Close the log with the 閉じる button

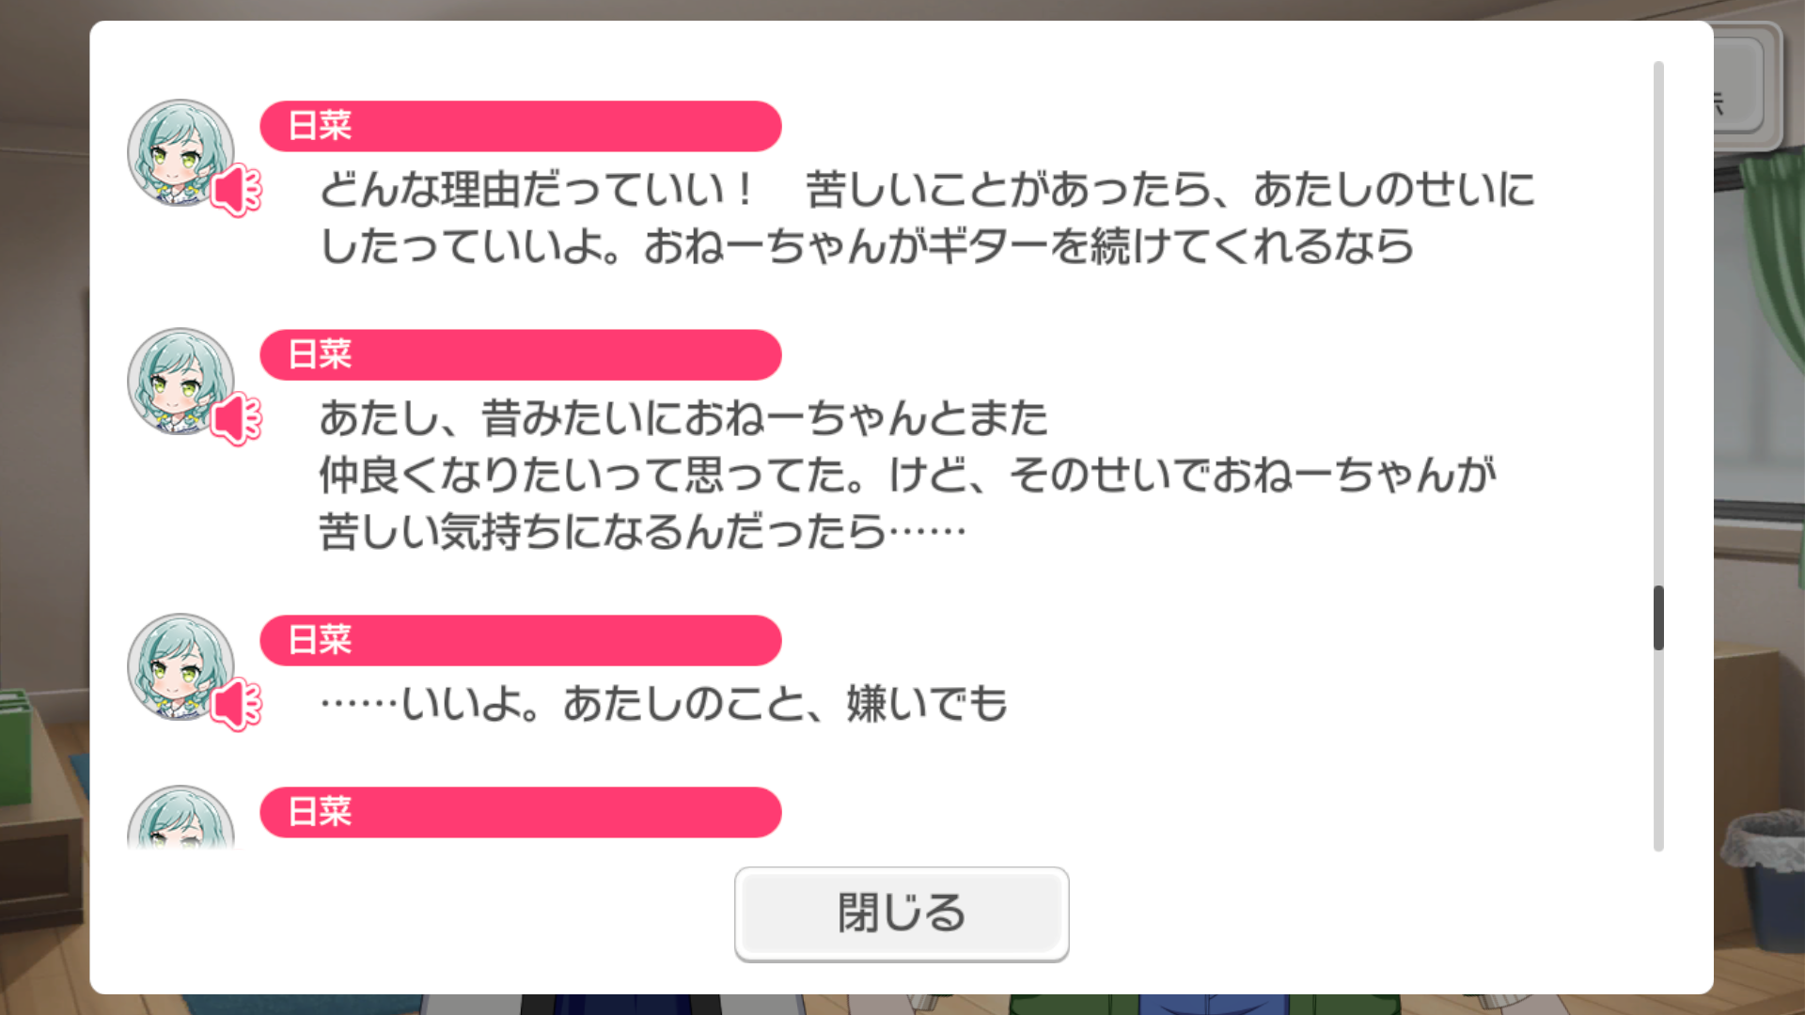(x=902, y=913)
